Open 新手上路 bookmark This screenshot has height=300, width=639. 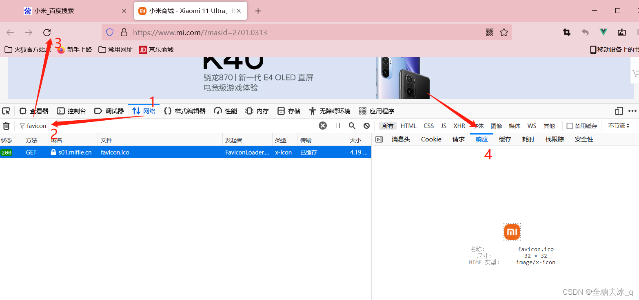pos(75,50)
